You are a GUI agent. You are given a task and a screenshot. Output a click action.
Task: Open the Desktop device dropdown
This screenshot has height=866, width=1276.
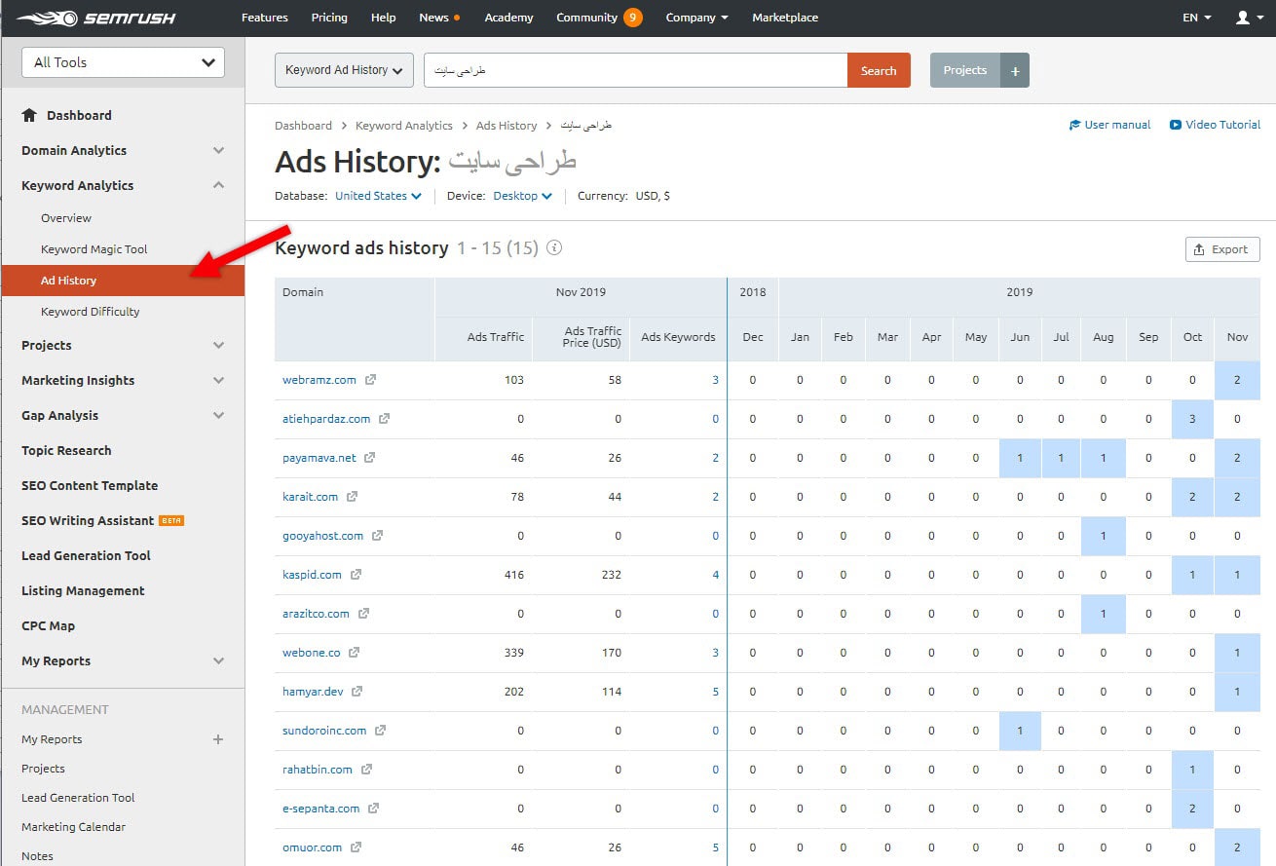[x=522, y=195]
